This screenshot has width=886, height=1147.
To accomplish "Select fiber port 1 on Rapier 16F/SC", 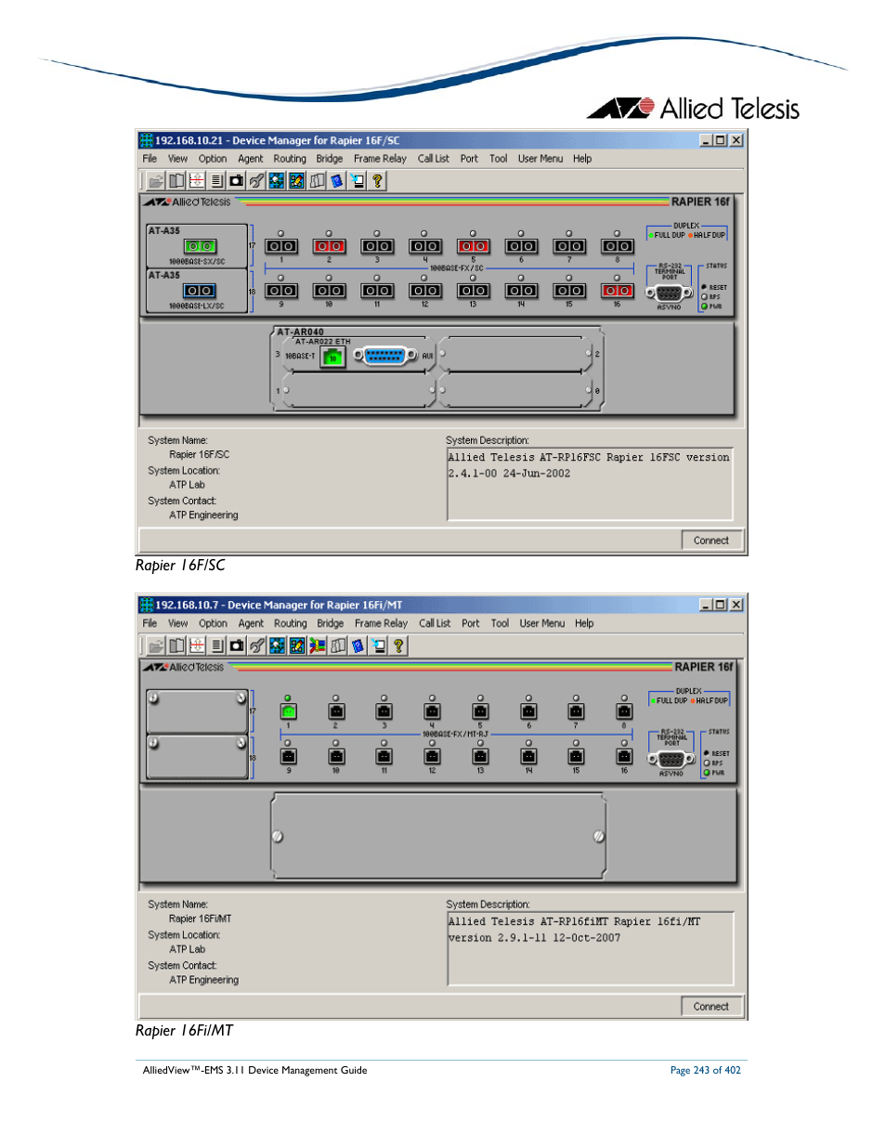I will [281, 246].
